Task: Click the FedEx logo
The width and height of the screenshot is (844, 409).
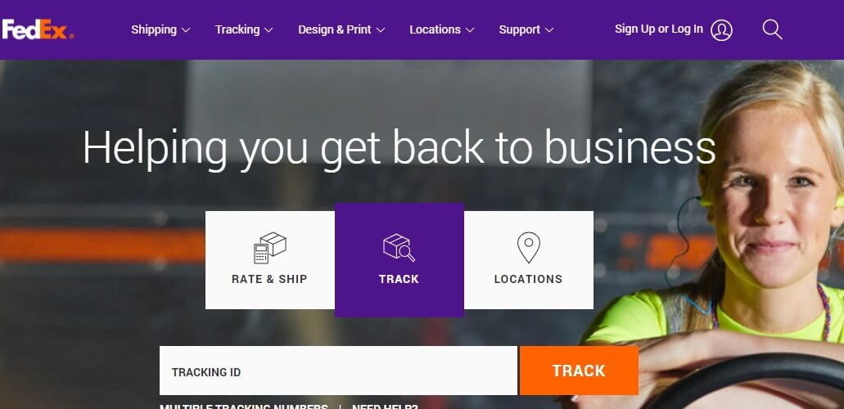Action: click(x=38, y=29)
